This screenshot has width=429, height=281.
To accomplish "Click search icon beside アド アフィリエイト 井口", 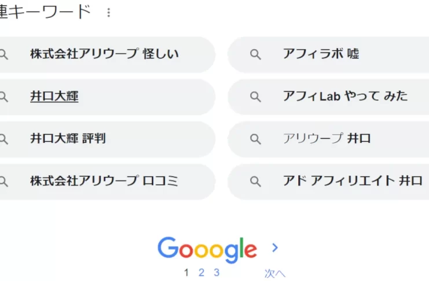I will pyautogui.click(x=255, y=182).
